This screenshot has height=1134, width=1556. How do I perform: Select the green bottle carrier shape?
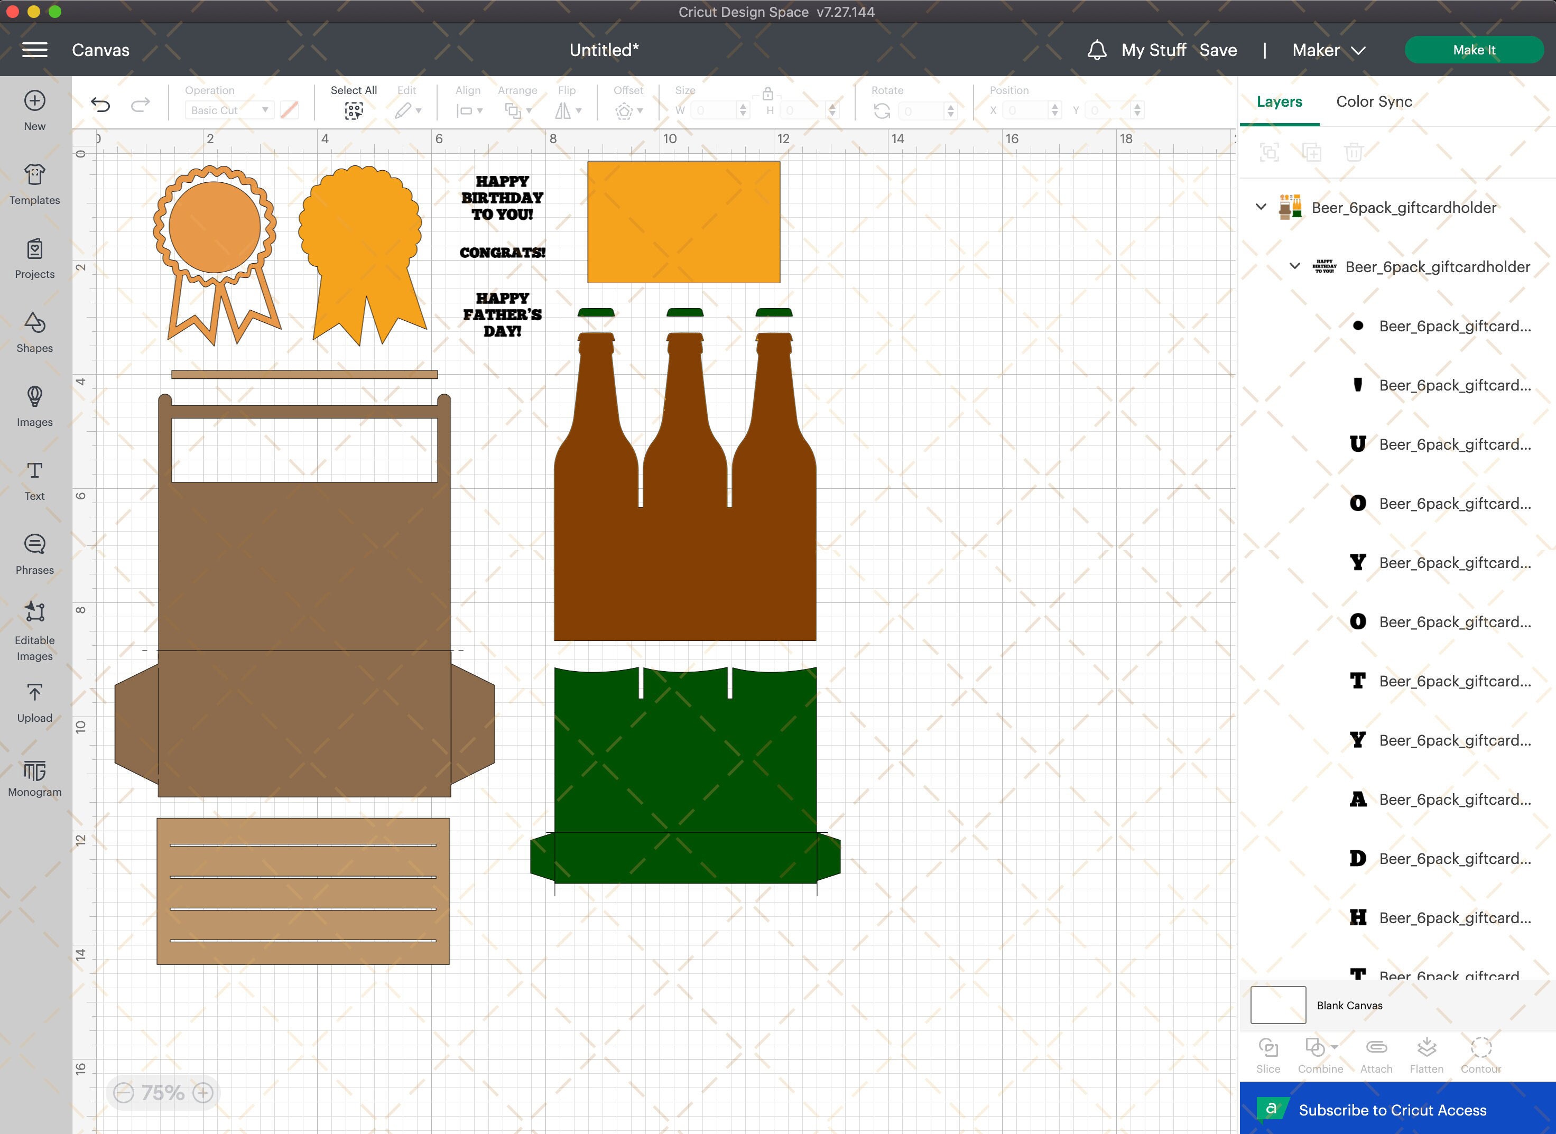[686, 776]
